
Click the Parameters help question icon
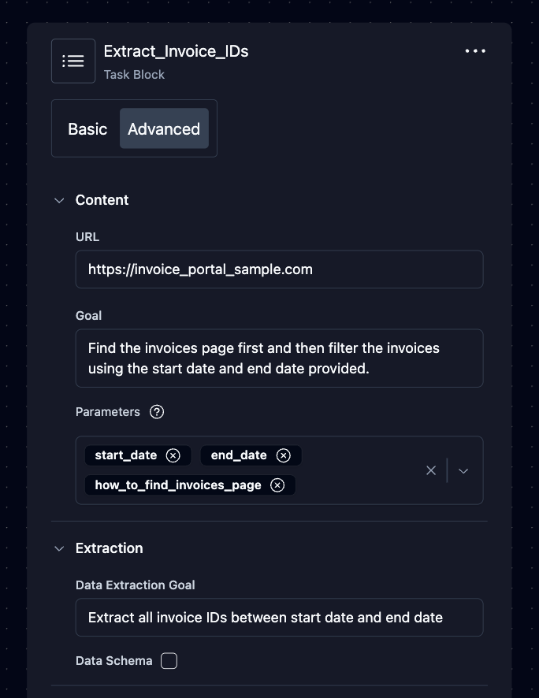click(157, 412)
